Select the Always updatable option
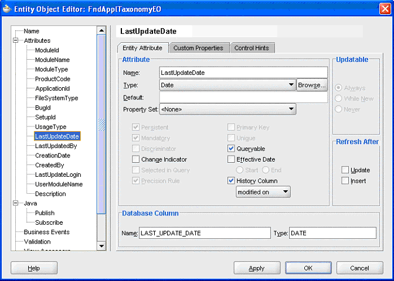The width and height of the screenshot is (394, 281). coord(338,88)
